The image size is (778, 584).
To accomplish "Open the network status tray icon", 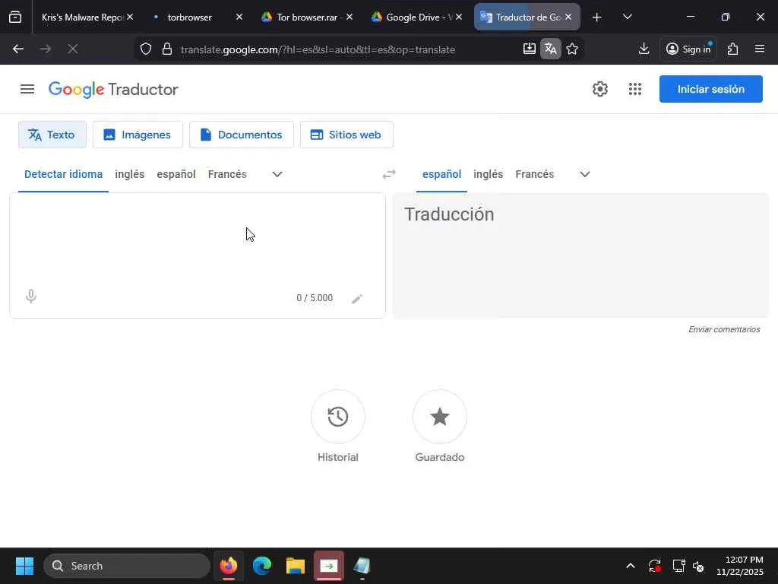I will pyautogui.click(x=678, y=566).
